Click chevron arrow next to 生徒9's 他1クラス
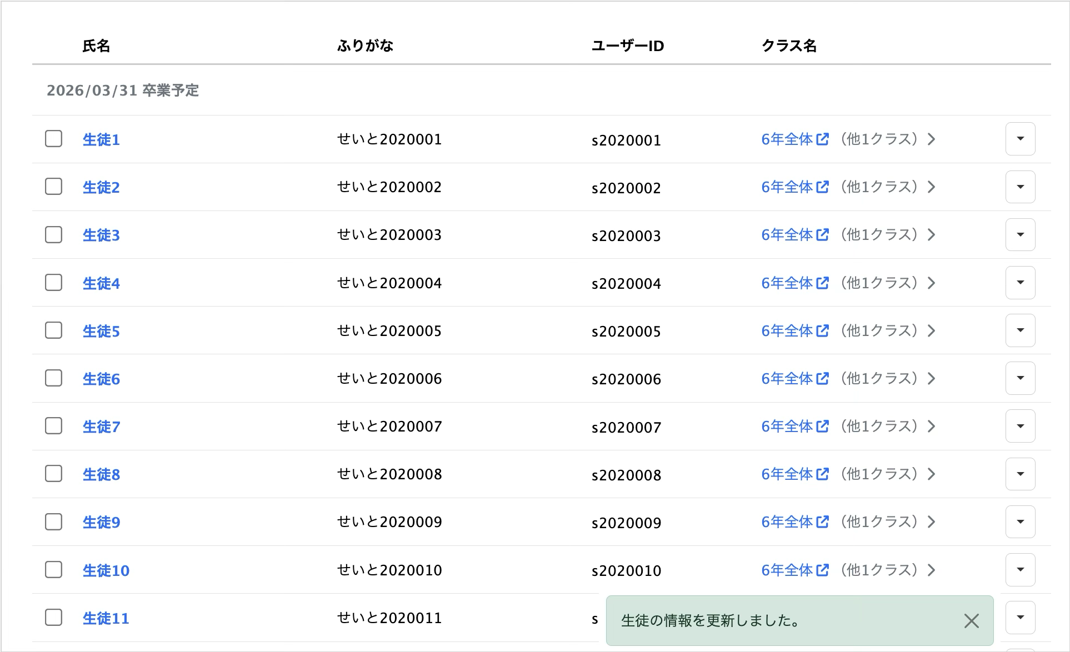This screenshot has height=652, width=1070. pos(932,522)
